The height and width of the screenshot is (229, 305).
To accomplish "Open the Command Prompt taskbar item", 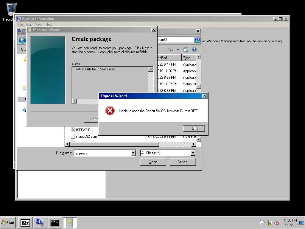I will [x=55, y=222].
